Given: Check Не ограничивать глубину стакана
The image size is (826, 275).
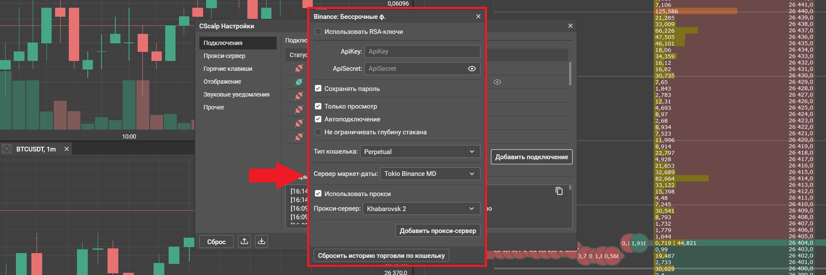Looking at the screenshot, I should [318, 132].
